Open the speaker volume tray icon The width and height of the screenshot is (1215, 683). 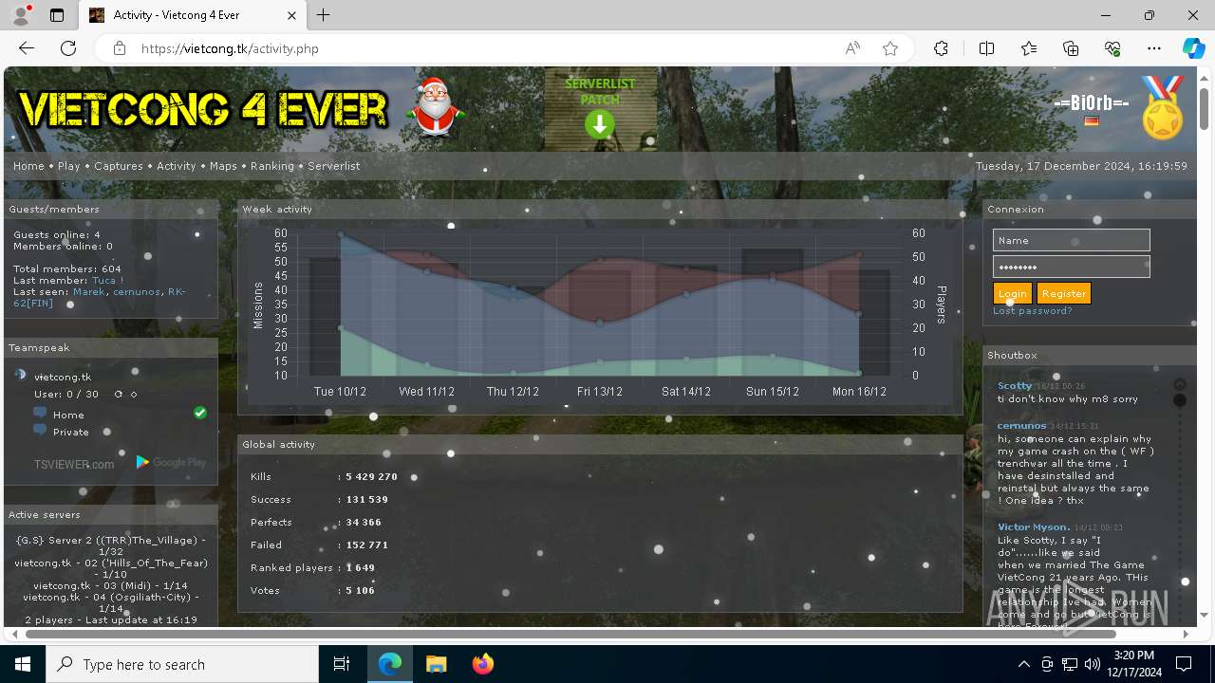[1093, 664]
